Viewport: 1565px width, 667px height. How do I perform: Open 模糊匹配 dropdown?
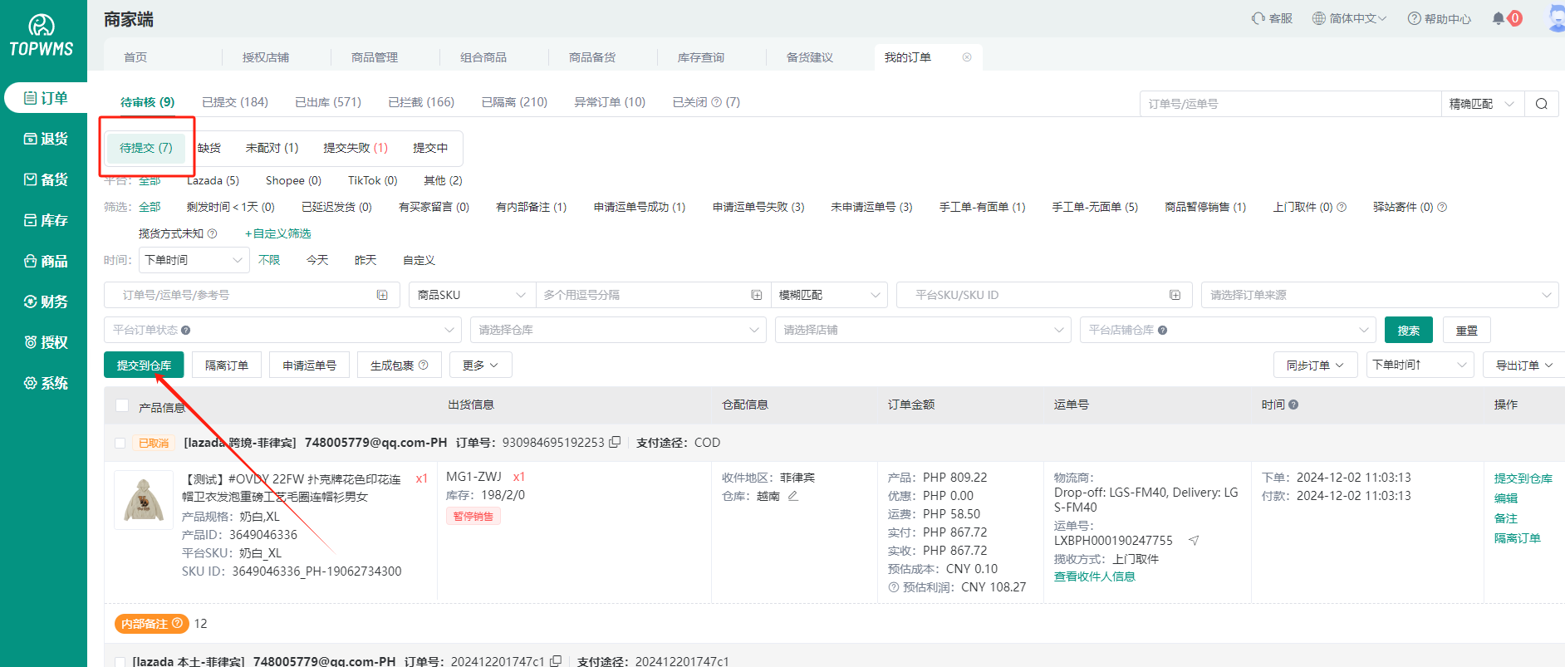(829, 295)
